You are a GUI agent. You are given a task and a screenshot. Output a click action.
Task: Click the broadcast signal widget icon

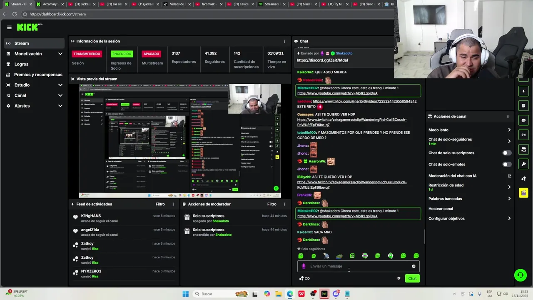pos(524,135)
